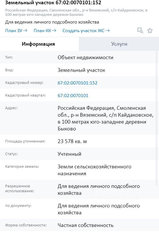The image size is (159, 233).
Task: Click the arrow icon beside План КК
Action: 54,30
